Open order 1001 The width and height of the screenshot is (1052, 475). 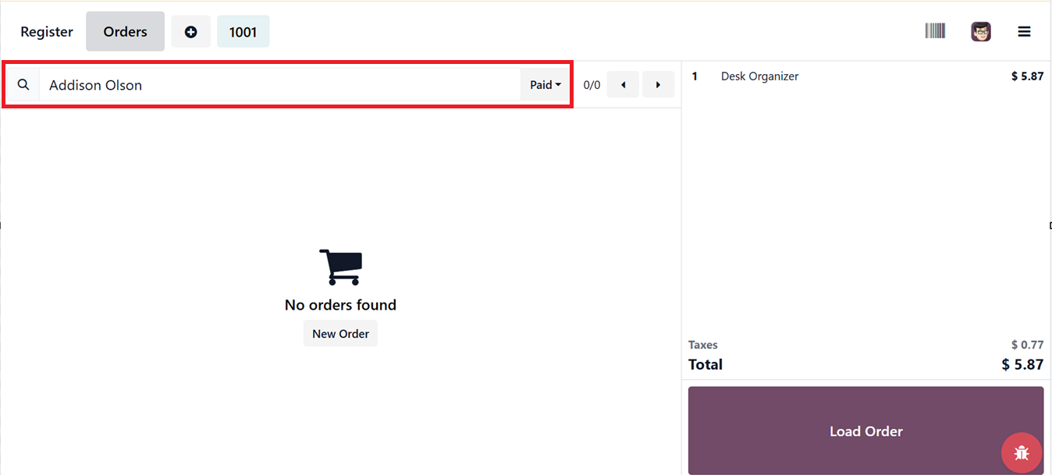point(243,32)
